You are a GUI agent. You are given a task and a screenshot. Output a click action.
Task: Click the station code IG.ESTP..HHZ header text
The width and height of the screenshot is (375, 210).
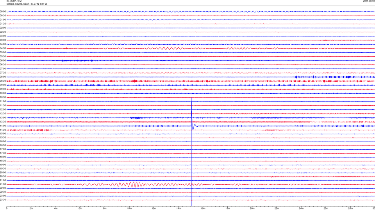(x=14, y=1)
